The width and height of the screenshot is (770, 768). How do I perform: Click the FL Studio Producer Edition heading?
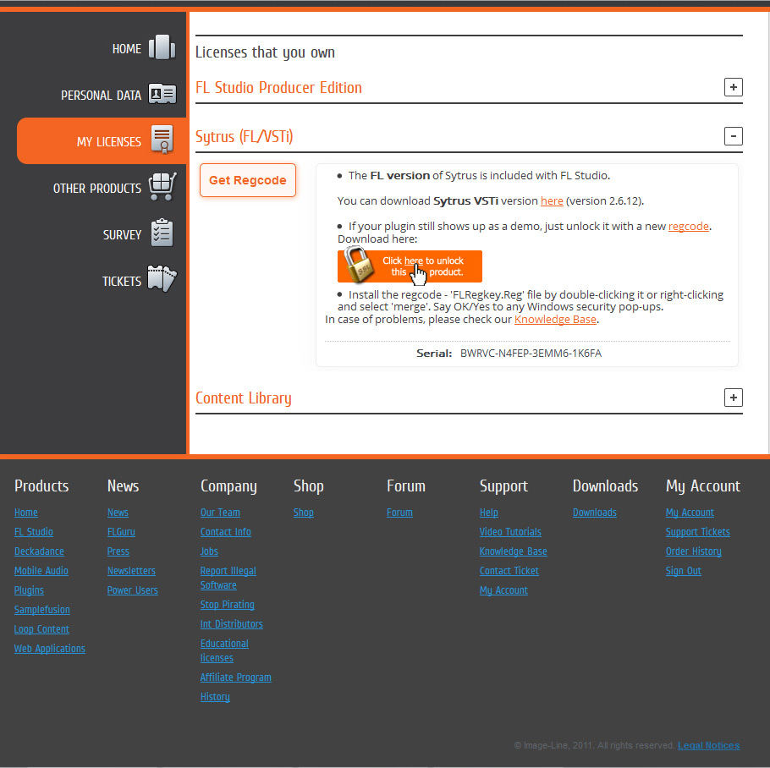[278, 87]
